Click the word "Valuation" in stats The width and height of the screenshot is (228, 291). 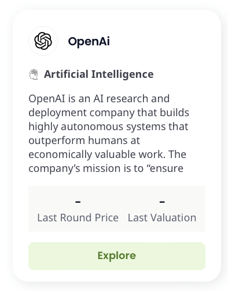(174, 218)
